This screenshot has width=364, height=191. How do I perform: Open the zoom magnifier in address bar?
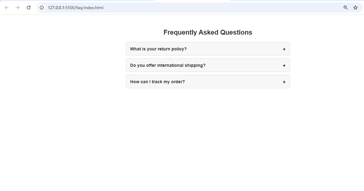pyautogui.click(x=346, y=8)
